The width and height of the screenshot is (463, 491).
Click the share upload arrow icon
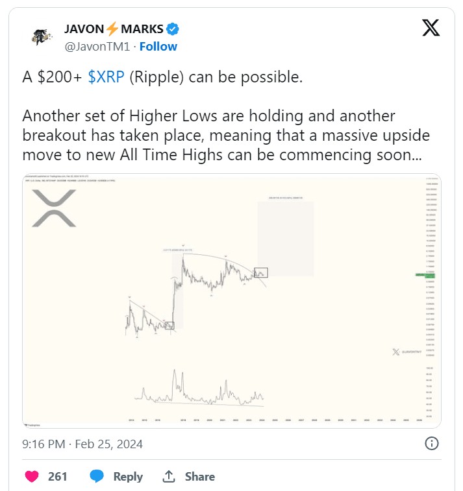click(x=169, y=476)
